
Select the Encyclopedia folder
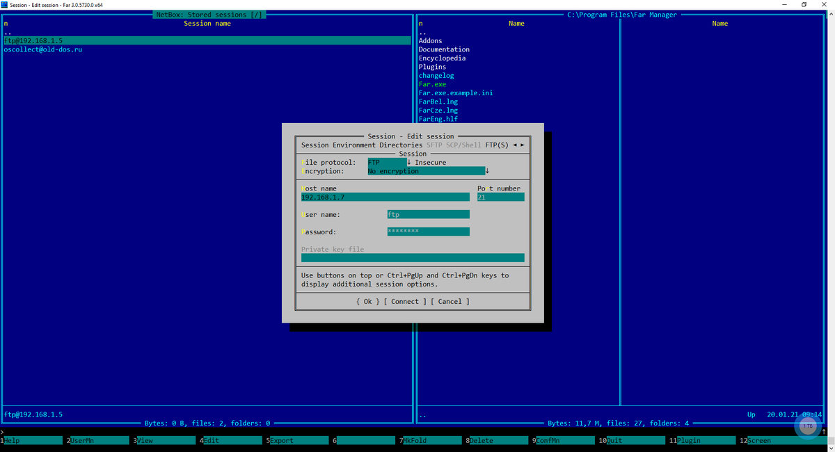(442, 58)
